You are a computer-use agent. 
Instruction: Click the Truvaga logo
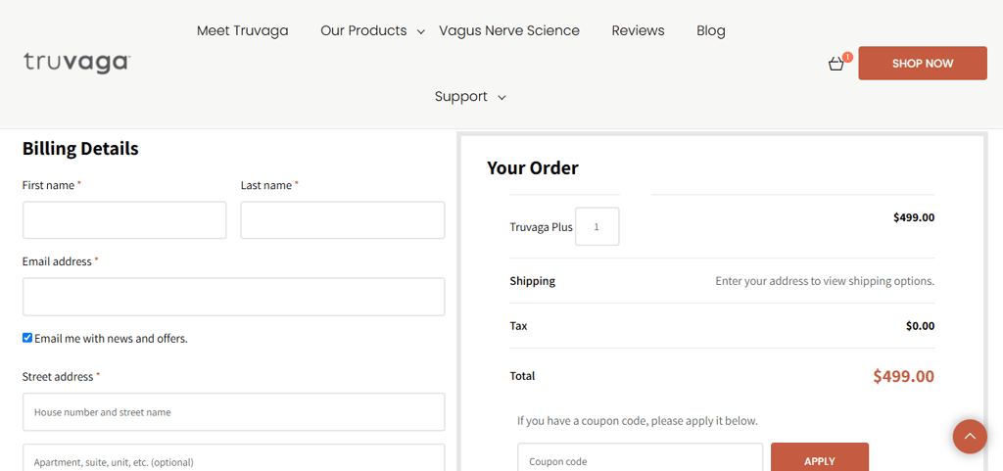[77, 64]
